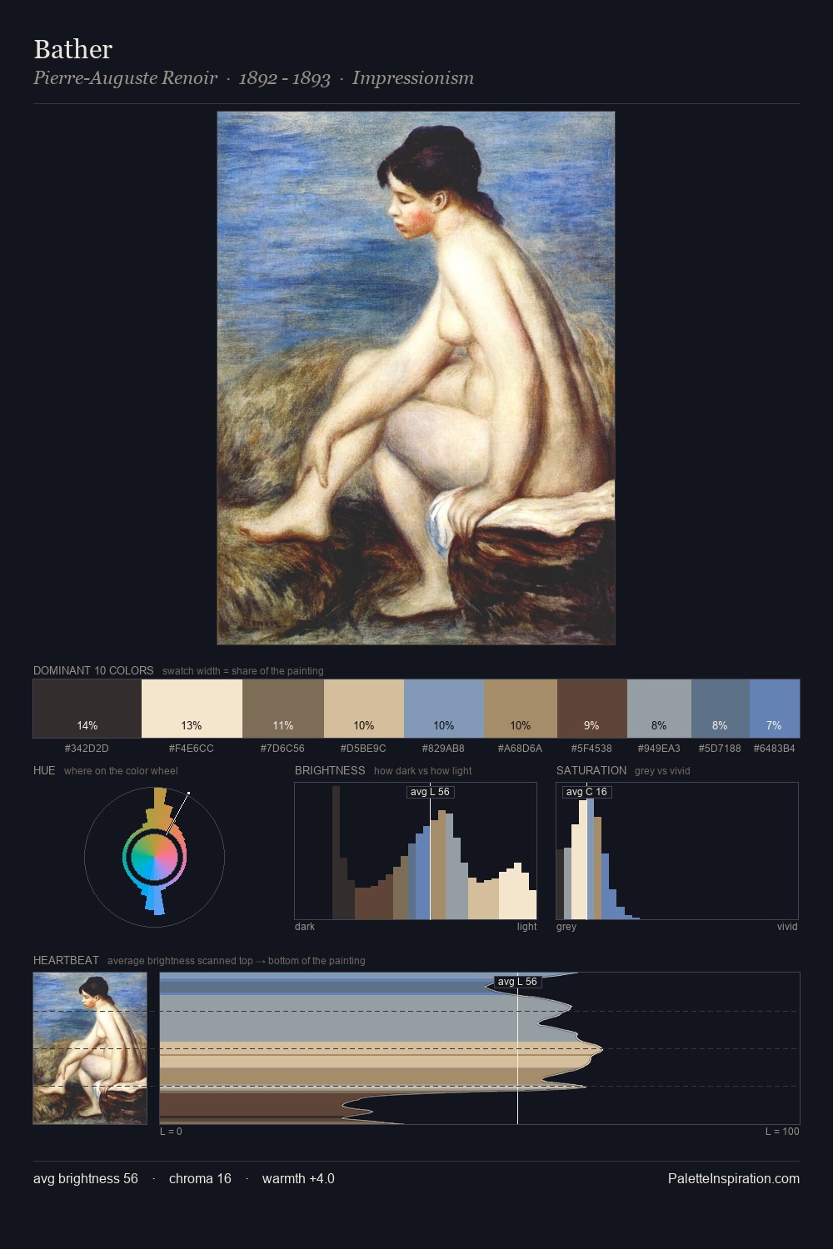Viewport: 833px width, 1249px height.
Task: Click the 13% share label
Action: click(192, 725)
